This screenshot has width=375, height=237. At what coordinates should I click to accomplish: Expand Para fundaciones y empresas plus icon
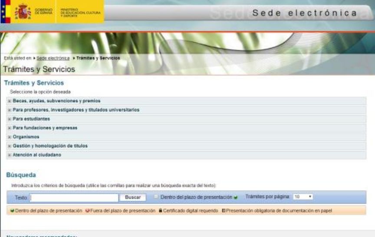[10, 128]
